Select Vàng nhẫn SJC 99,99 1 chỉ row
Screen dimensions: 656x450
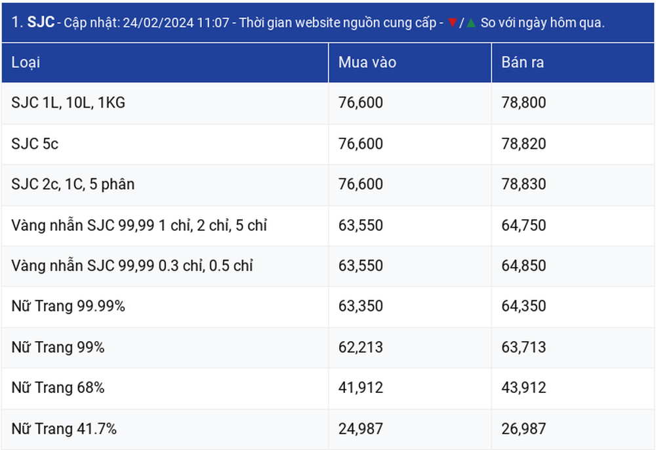click(x=327, y=226)
